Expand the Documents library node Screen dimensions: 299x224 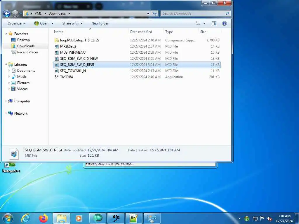click(9, 71)
